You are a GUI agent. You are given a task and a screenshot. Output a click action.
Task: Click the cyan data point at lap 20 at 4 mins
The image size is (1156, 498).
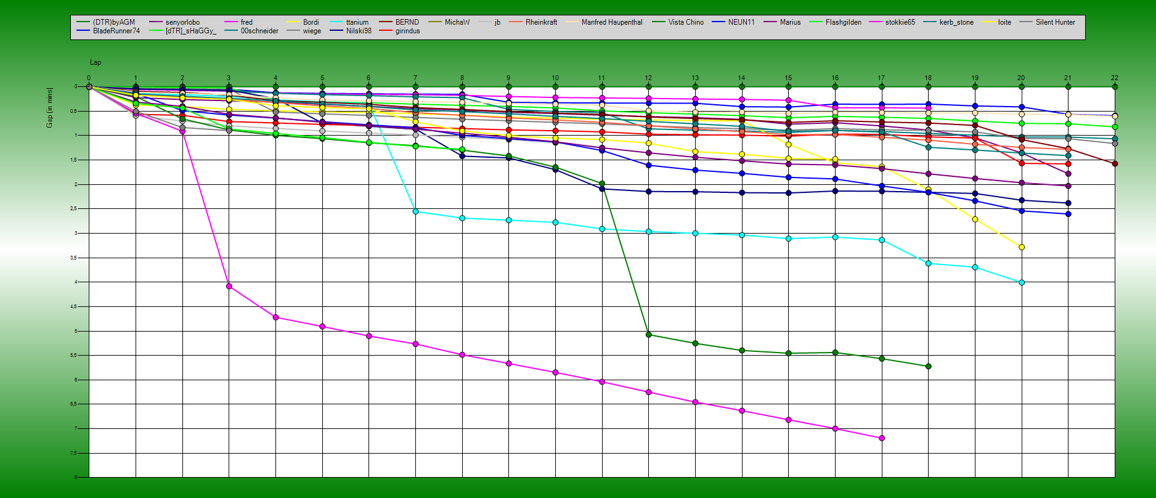(x=1022, y=282)
